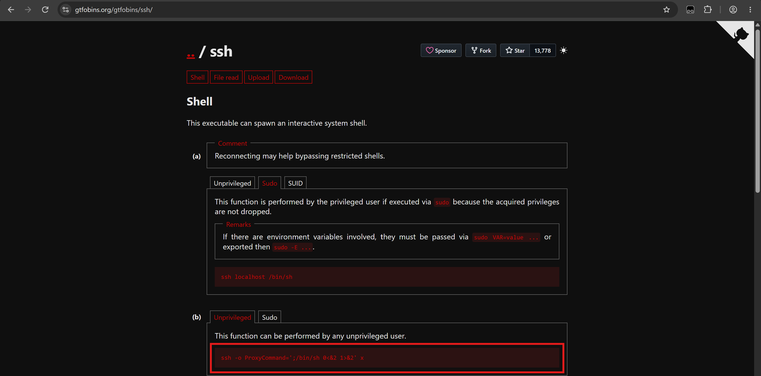
Task: Click the Shell section heading
Action: coord(199,101)
